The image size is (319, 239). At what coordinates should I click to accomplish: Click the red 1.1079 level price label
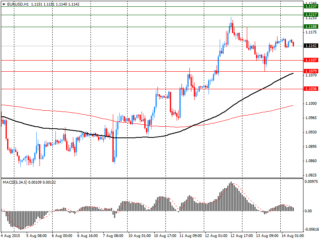311,71
